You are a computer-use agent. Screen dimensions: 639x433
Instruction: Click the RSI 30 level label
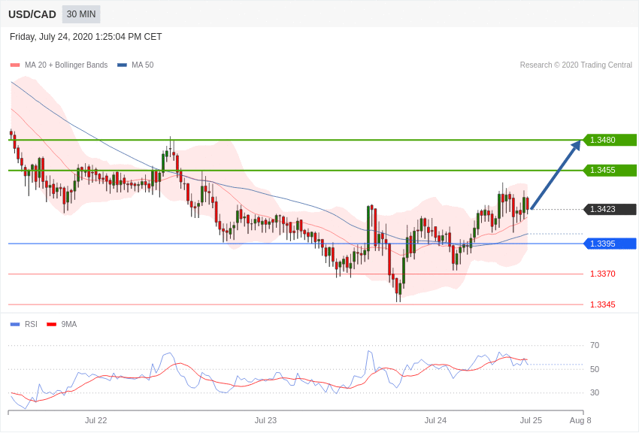[x=595, y=392]
